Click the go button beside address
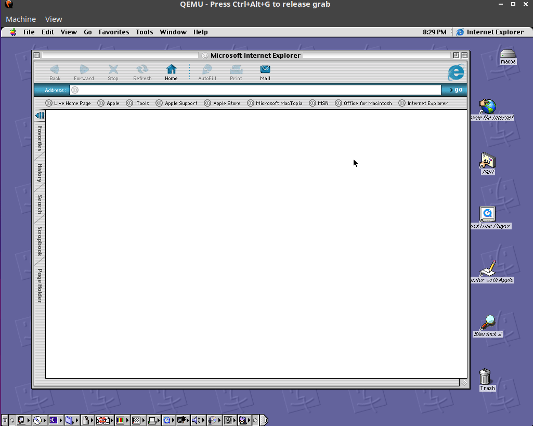533x426 pixels. [x=456, y=90]
